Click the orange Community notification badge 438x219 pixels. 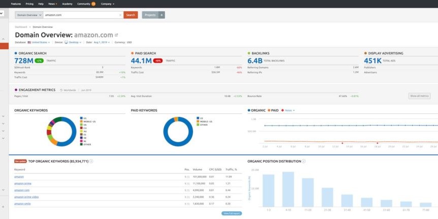[x=93, y=4]
